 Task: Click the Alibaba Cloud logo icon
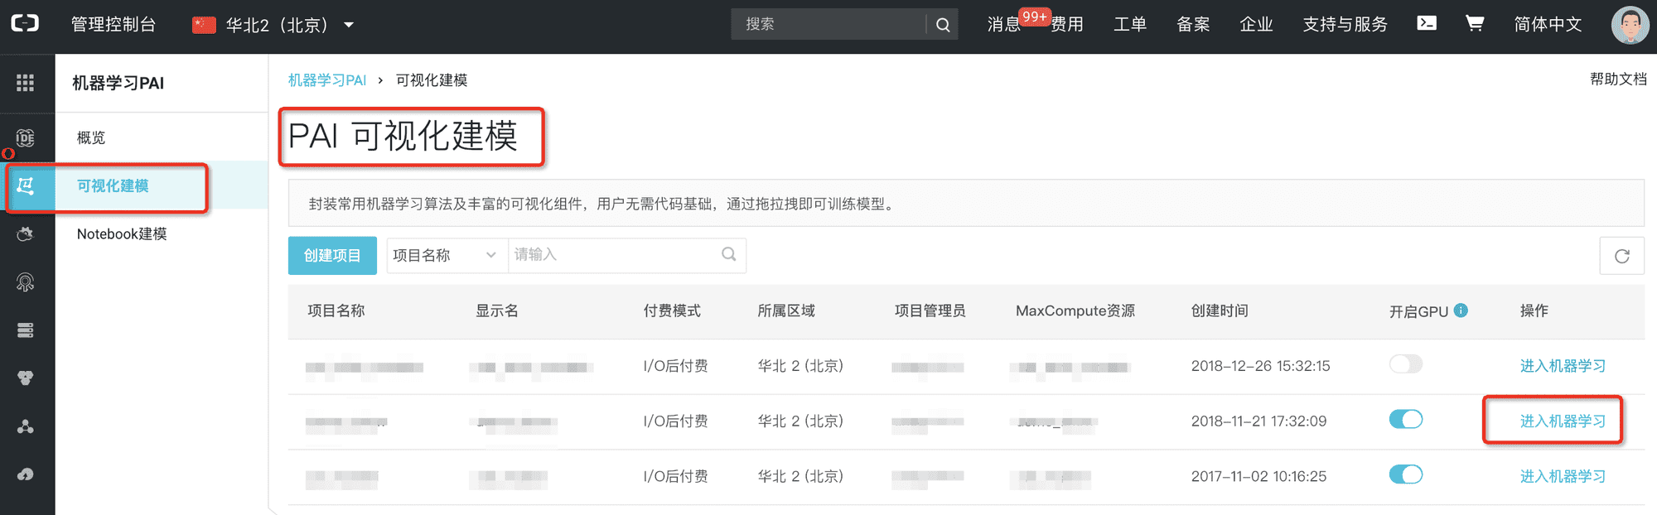pyautogui.click(x=25, y=23)
